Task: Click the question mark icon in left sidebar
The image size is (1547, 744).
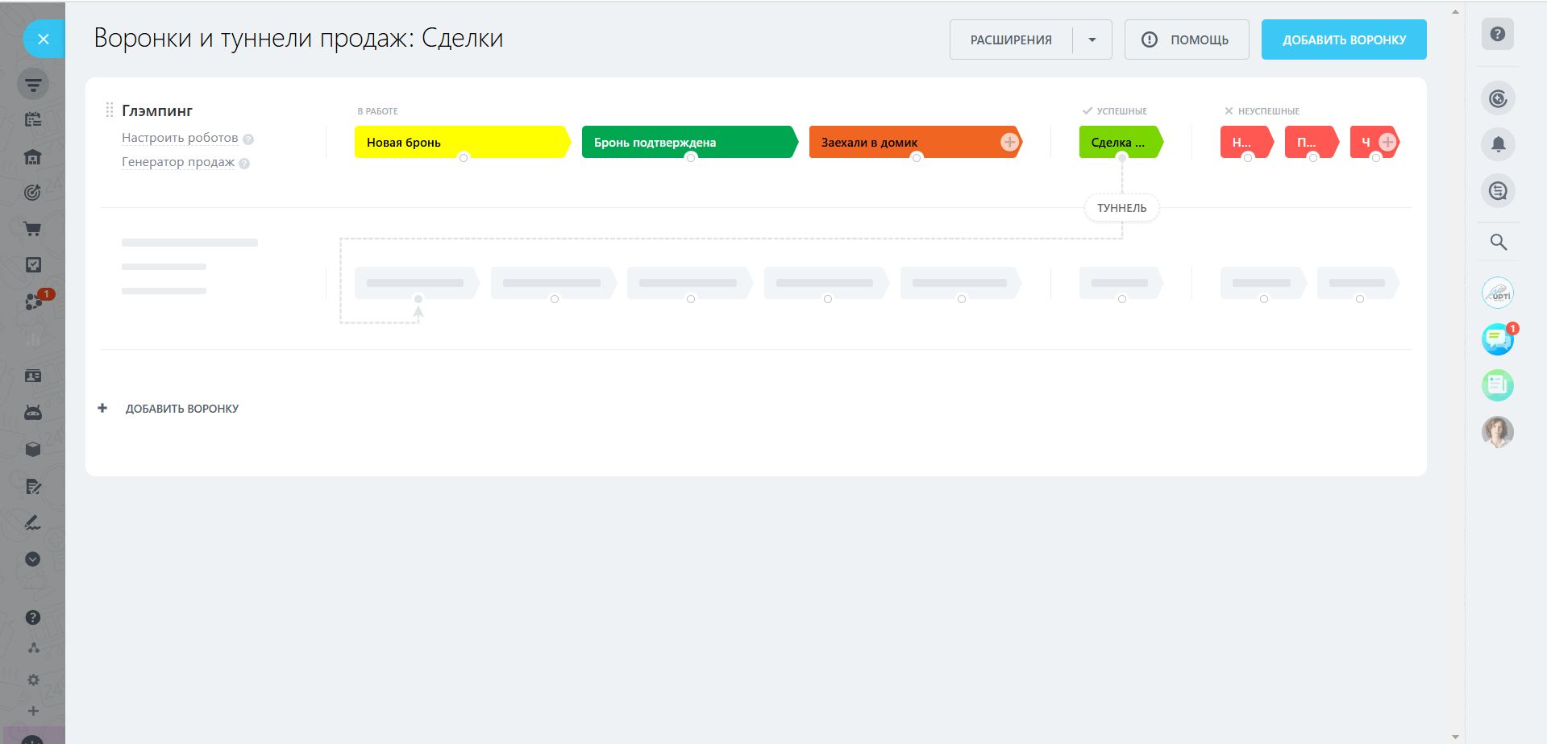Action: pyautogui.click(x=33, y=617)
